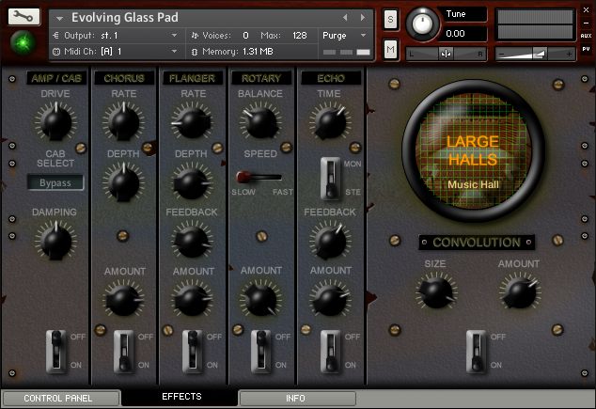Click the Flanger Rate knob
The height and width of the screenshot is (409, 596).
(x=192, y=121)
